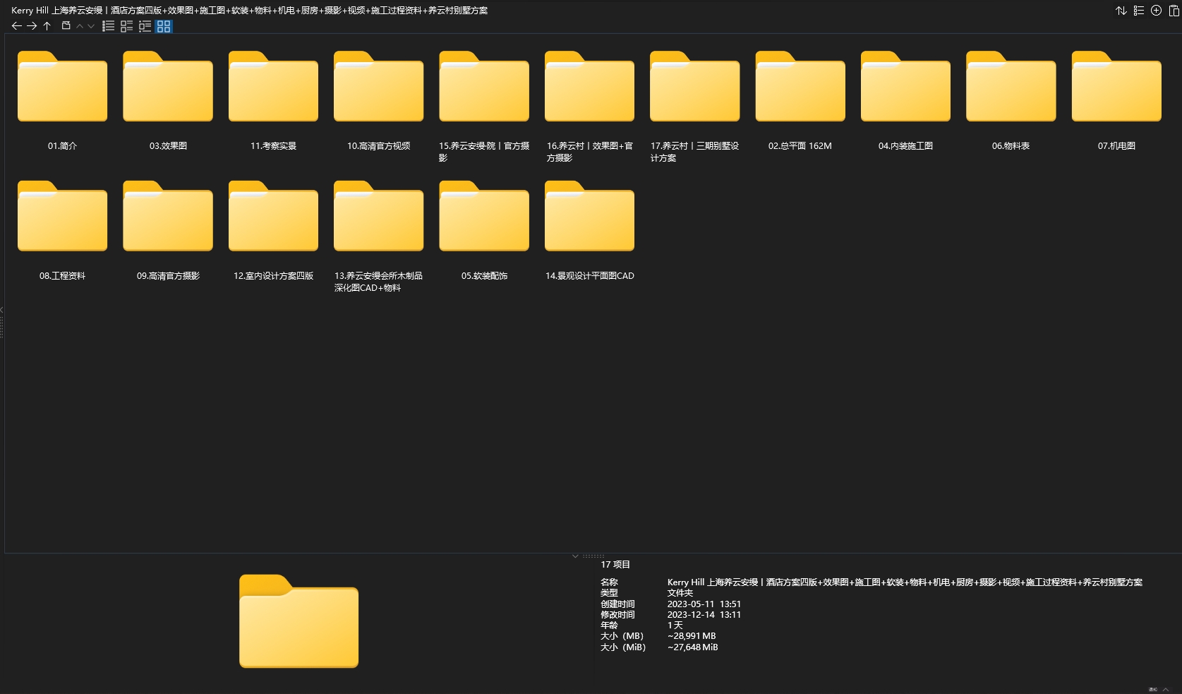Click the window title path text
The width and height of the screenshot is (1182, 694).
click(249, 11)
